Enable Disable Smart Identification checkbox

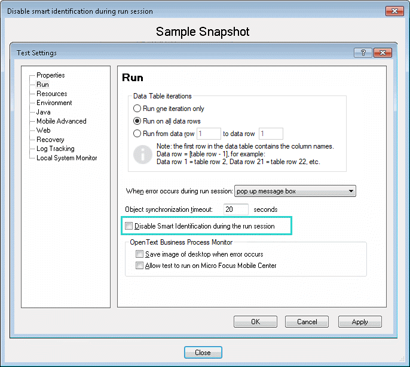129,226
